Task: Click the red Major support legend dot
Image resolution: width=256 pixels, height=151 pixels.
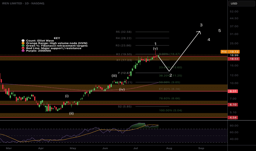Action: (x=23, y=48)
